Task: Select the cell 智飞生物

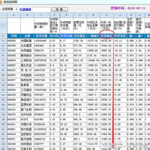Action: [x=27, y=109]
